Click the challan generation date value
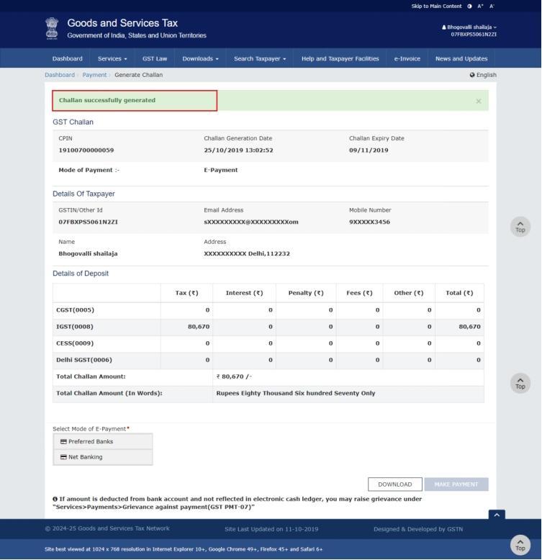Viewport: 542px width, 560px height. pyautogui.click(x=238, y=150)
